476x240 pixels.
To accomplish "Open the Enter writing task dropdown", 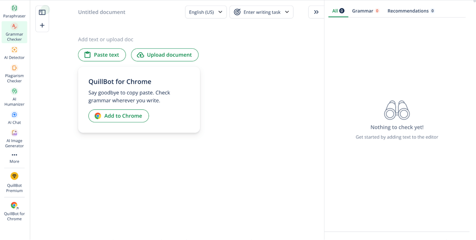I will pos(261,12).
